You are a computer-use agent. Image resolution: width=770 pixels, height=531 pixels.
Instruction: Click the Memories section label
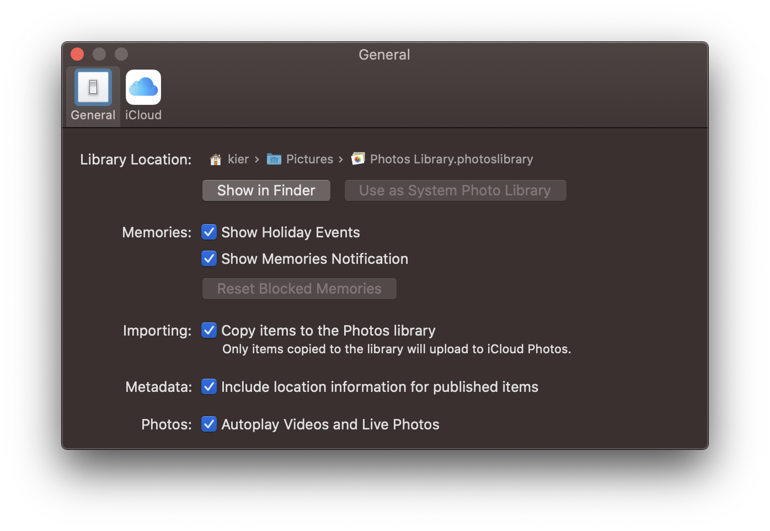pos(157,232)
